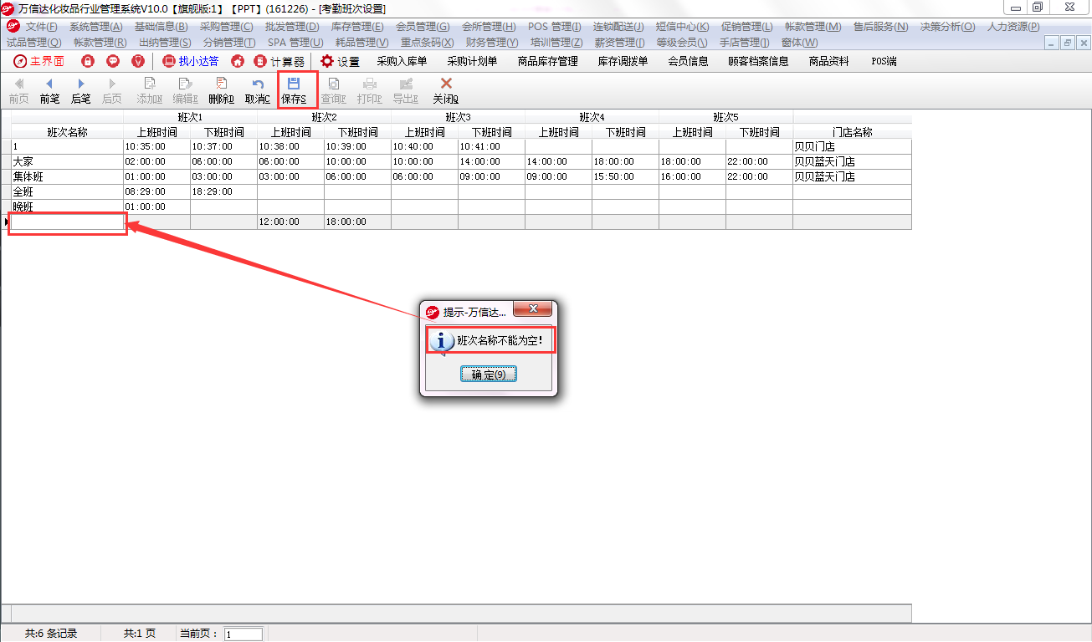This screenshot has height=642, width=1092.
Task: Click the 采购入库单 shortcut
Action: [402, 61]
